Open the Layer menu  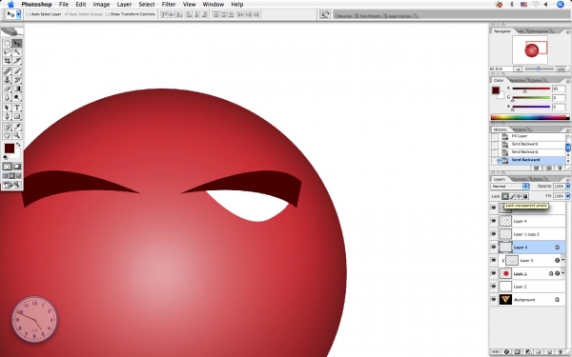pos(124,5)
